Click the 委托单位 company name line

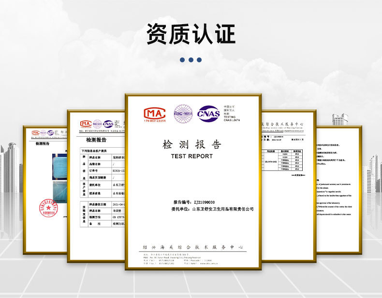point(212,209)
